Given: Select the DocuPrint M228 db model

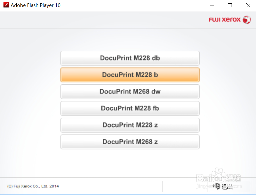Looking at the screenshot, I should pyautogui.click(x=130, y=58).
